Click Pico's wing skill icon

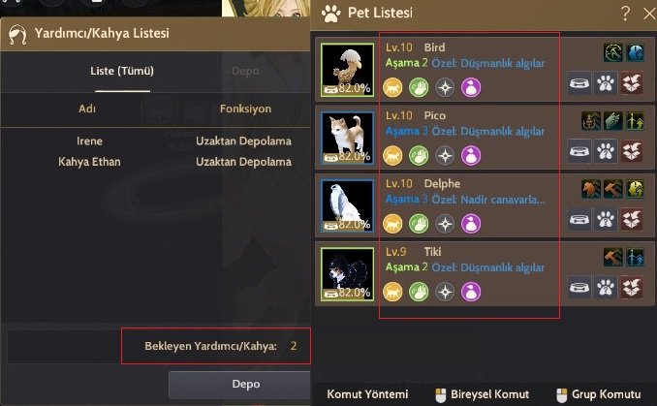(x=613, y=121)
